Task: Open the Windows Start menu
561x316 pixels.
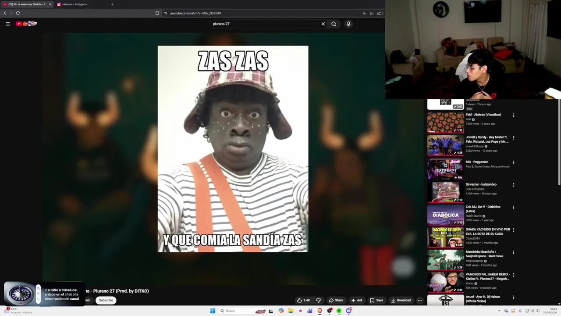Action: pyautogui.click(x=213, y=311)
